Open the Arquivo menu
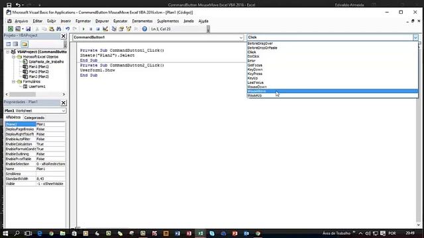Viewport: 424px width, 238px height. pos(21,21)
